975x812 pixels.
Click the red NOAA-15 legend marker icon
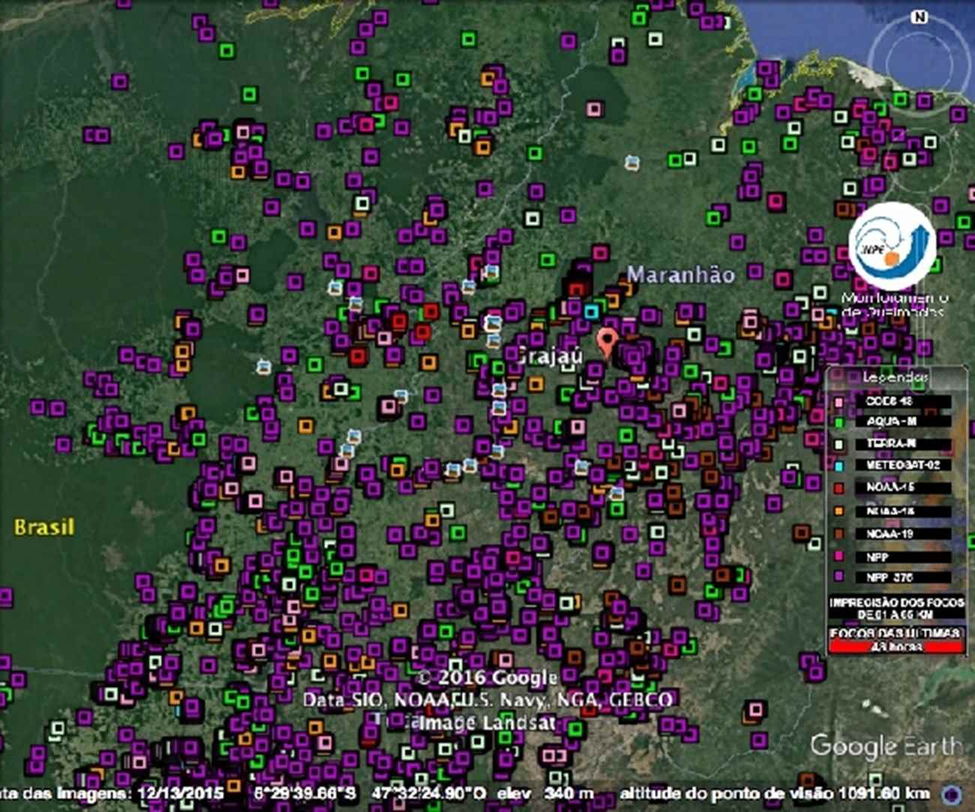click(x=839, y=488)
